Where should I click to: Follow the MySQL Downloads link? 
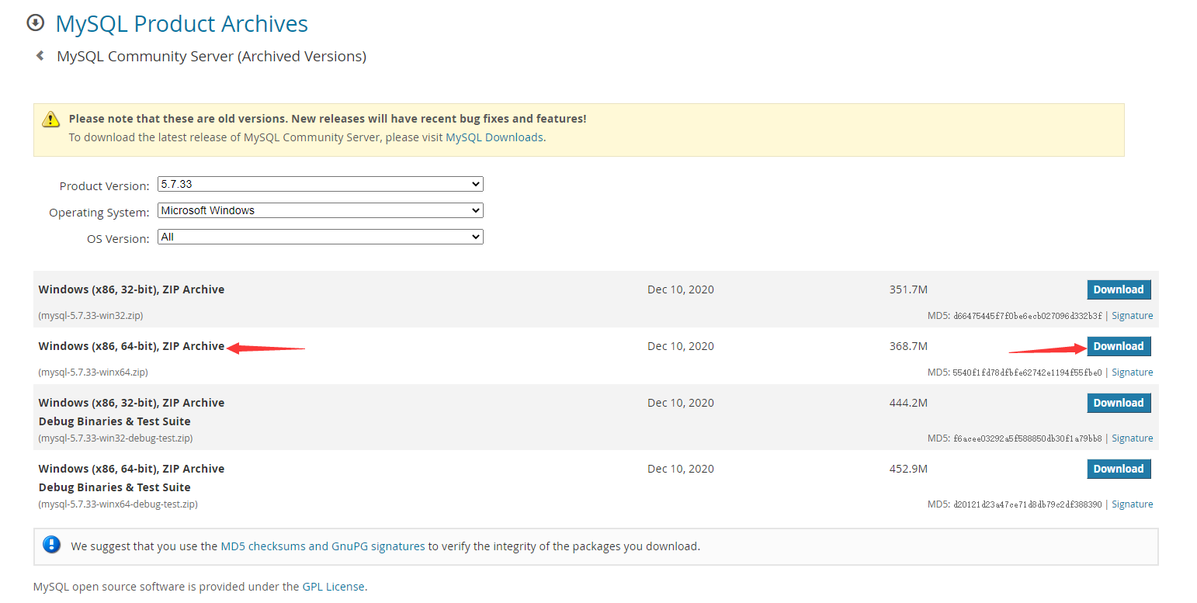click(x=494, y=137)
